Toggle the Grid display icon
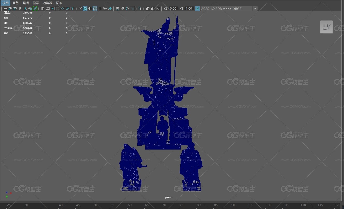This screenshot has width=344, height=209. point(43,9)
